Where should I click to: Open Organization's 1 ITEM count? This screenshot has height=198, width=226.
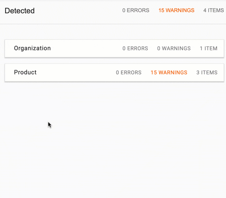(x=209, y=48)
